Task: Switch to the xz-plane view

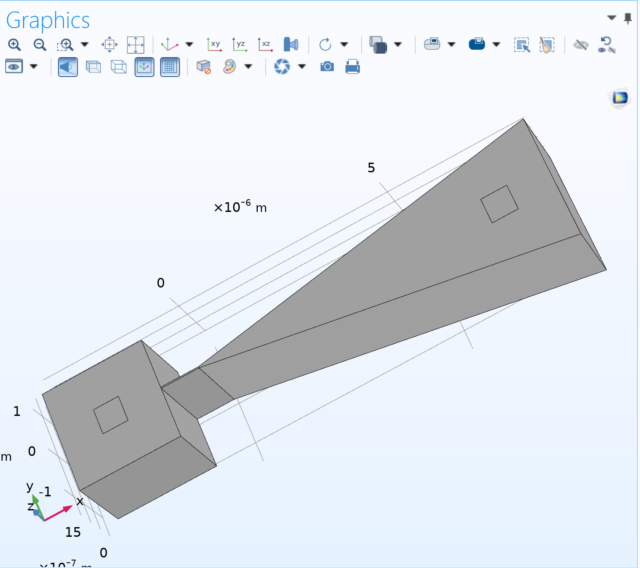Action: (x=265, y=44)
